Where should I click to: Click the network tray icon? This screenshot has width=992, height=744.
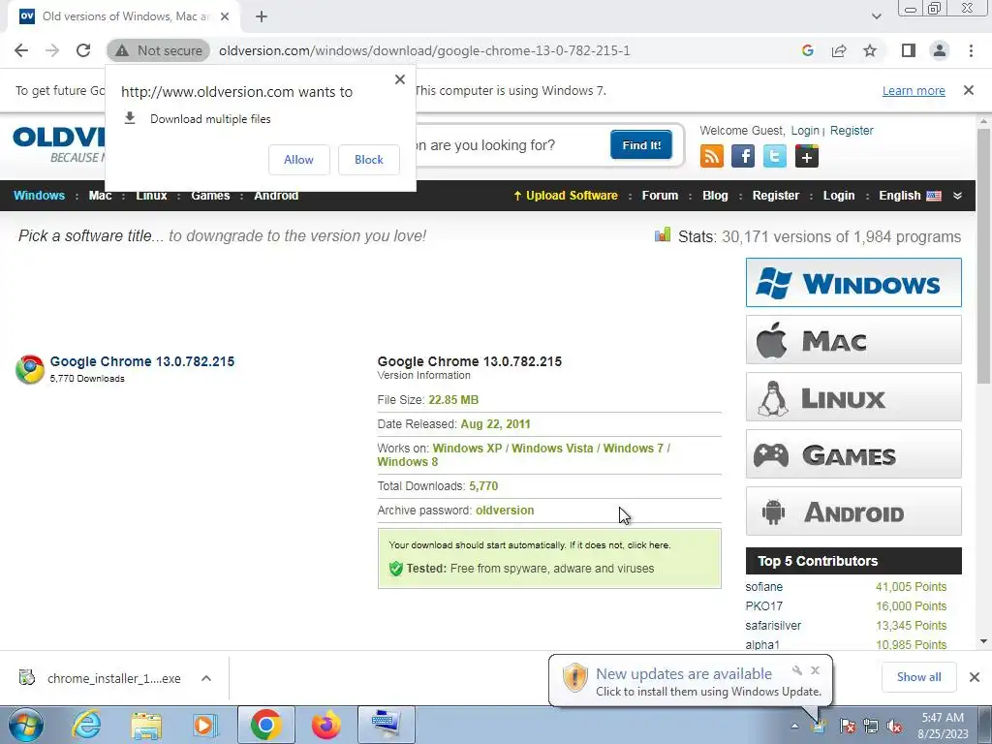click(x=871, y=727)
